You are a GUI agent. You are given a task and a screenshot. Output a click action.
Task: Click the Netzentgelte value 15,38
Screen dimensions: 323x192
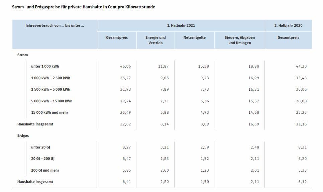[204, 66]
